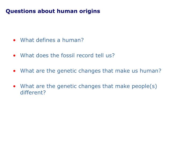The height and width of the screenshot is (144, 193).
Task: Click the word "record" in the second bullet
Action: [x=85, y=55]
